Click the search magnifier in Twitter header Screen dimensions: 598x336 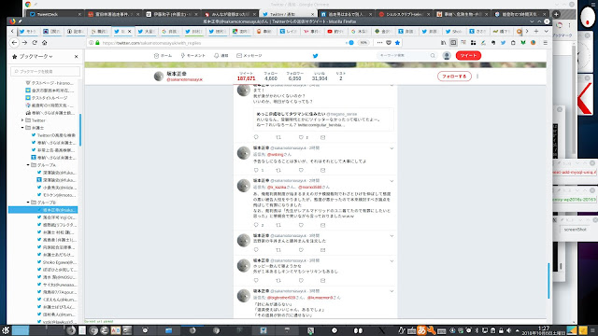[x=433, y=56]
